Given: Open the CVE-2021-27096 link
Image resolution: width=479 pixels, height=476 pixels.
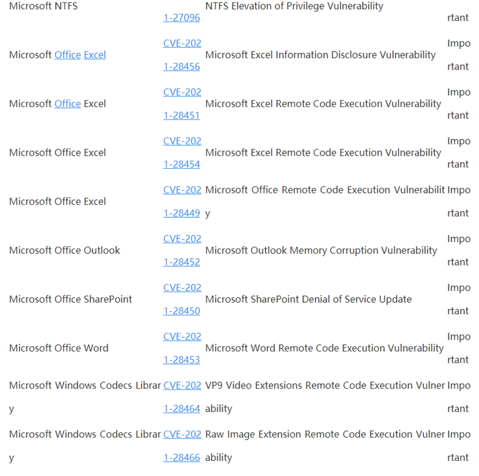Looking at the screenshot, I should (181, 17).
